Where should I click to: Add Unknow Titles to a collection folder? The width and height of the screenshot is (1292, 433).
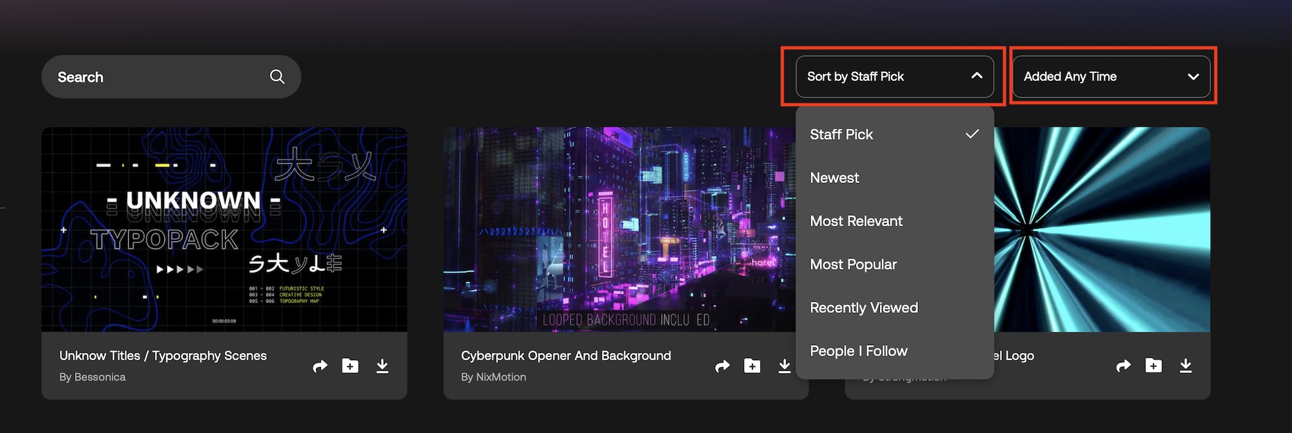[x=350, y=366]
